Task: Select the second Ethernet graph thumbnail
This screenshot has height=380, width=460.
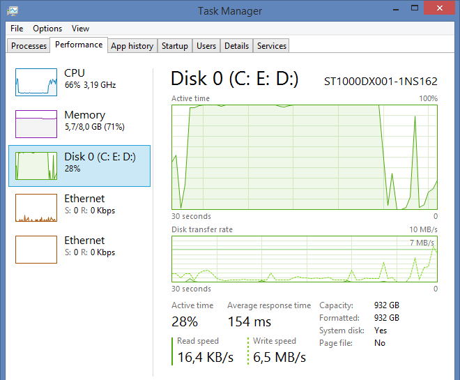Action: 36,250
